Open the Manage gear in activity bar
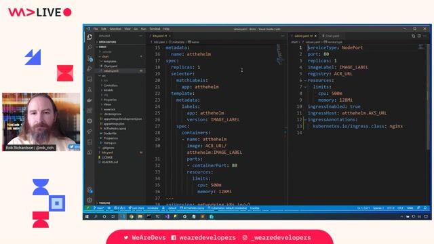The width and height of the screenshot is (434, 244). (x=90, y=200)
